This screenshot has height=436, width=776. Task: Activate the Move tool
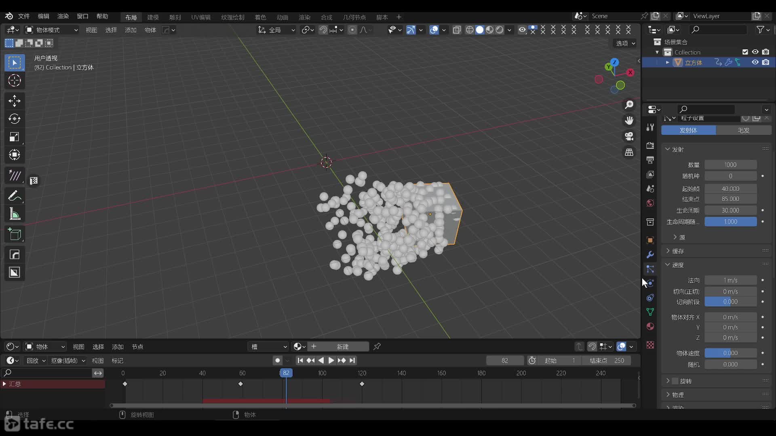(x=15, y=101)
